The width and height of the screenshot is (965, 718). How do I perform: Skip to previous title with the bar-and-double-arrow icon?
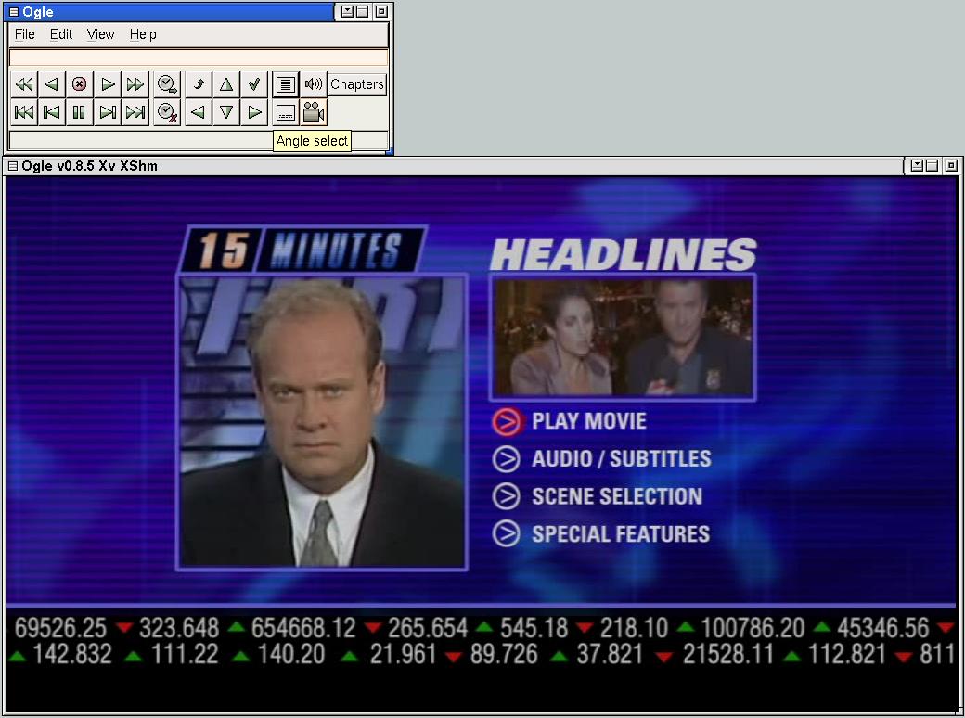point(24,112)
